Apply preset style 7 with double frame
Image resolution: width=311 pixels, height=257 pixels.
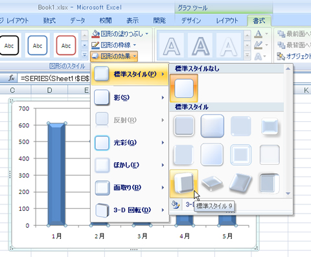click(241, 154)
